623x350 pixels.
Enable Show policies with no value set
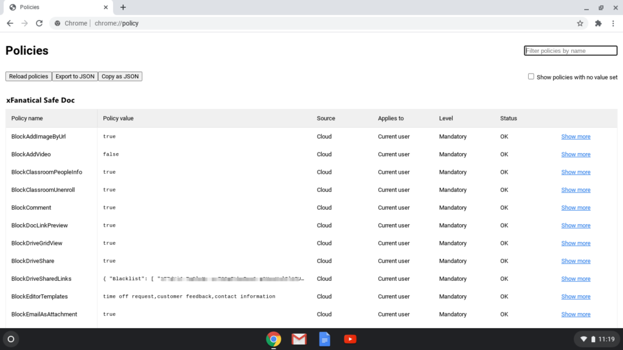click(x=531, y=77)
